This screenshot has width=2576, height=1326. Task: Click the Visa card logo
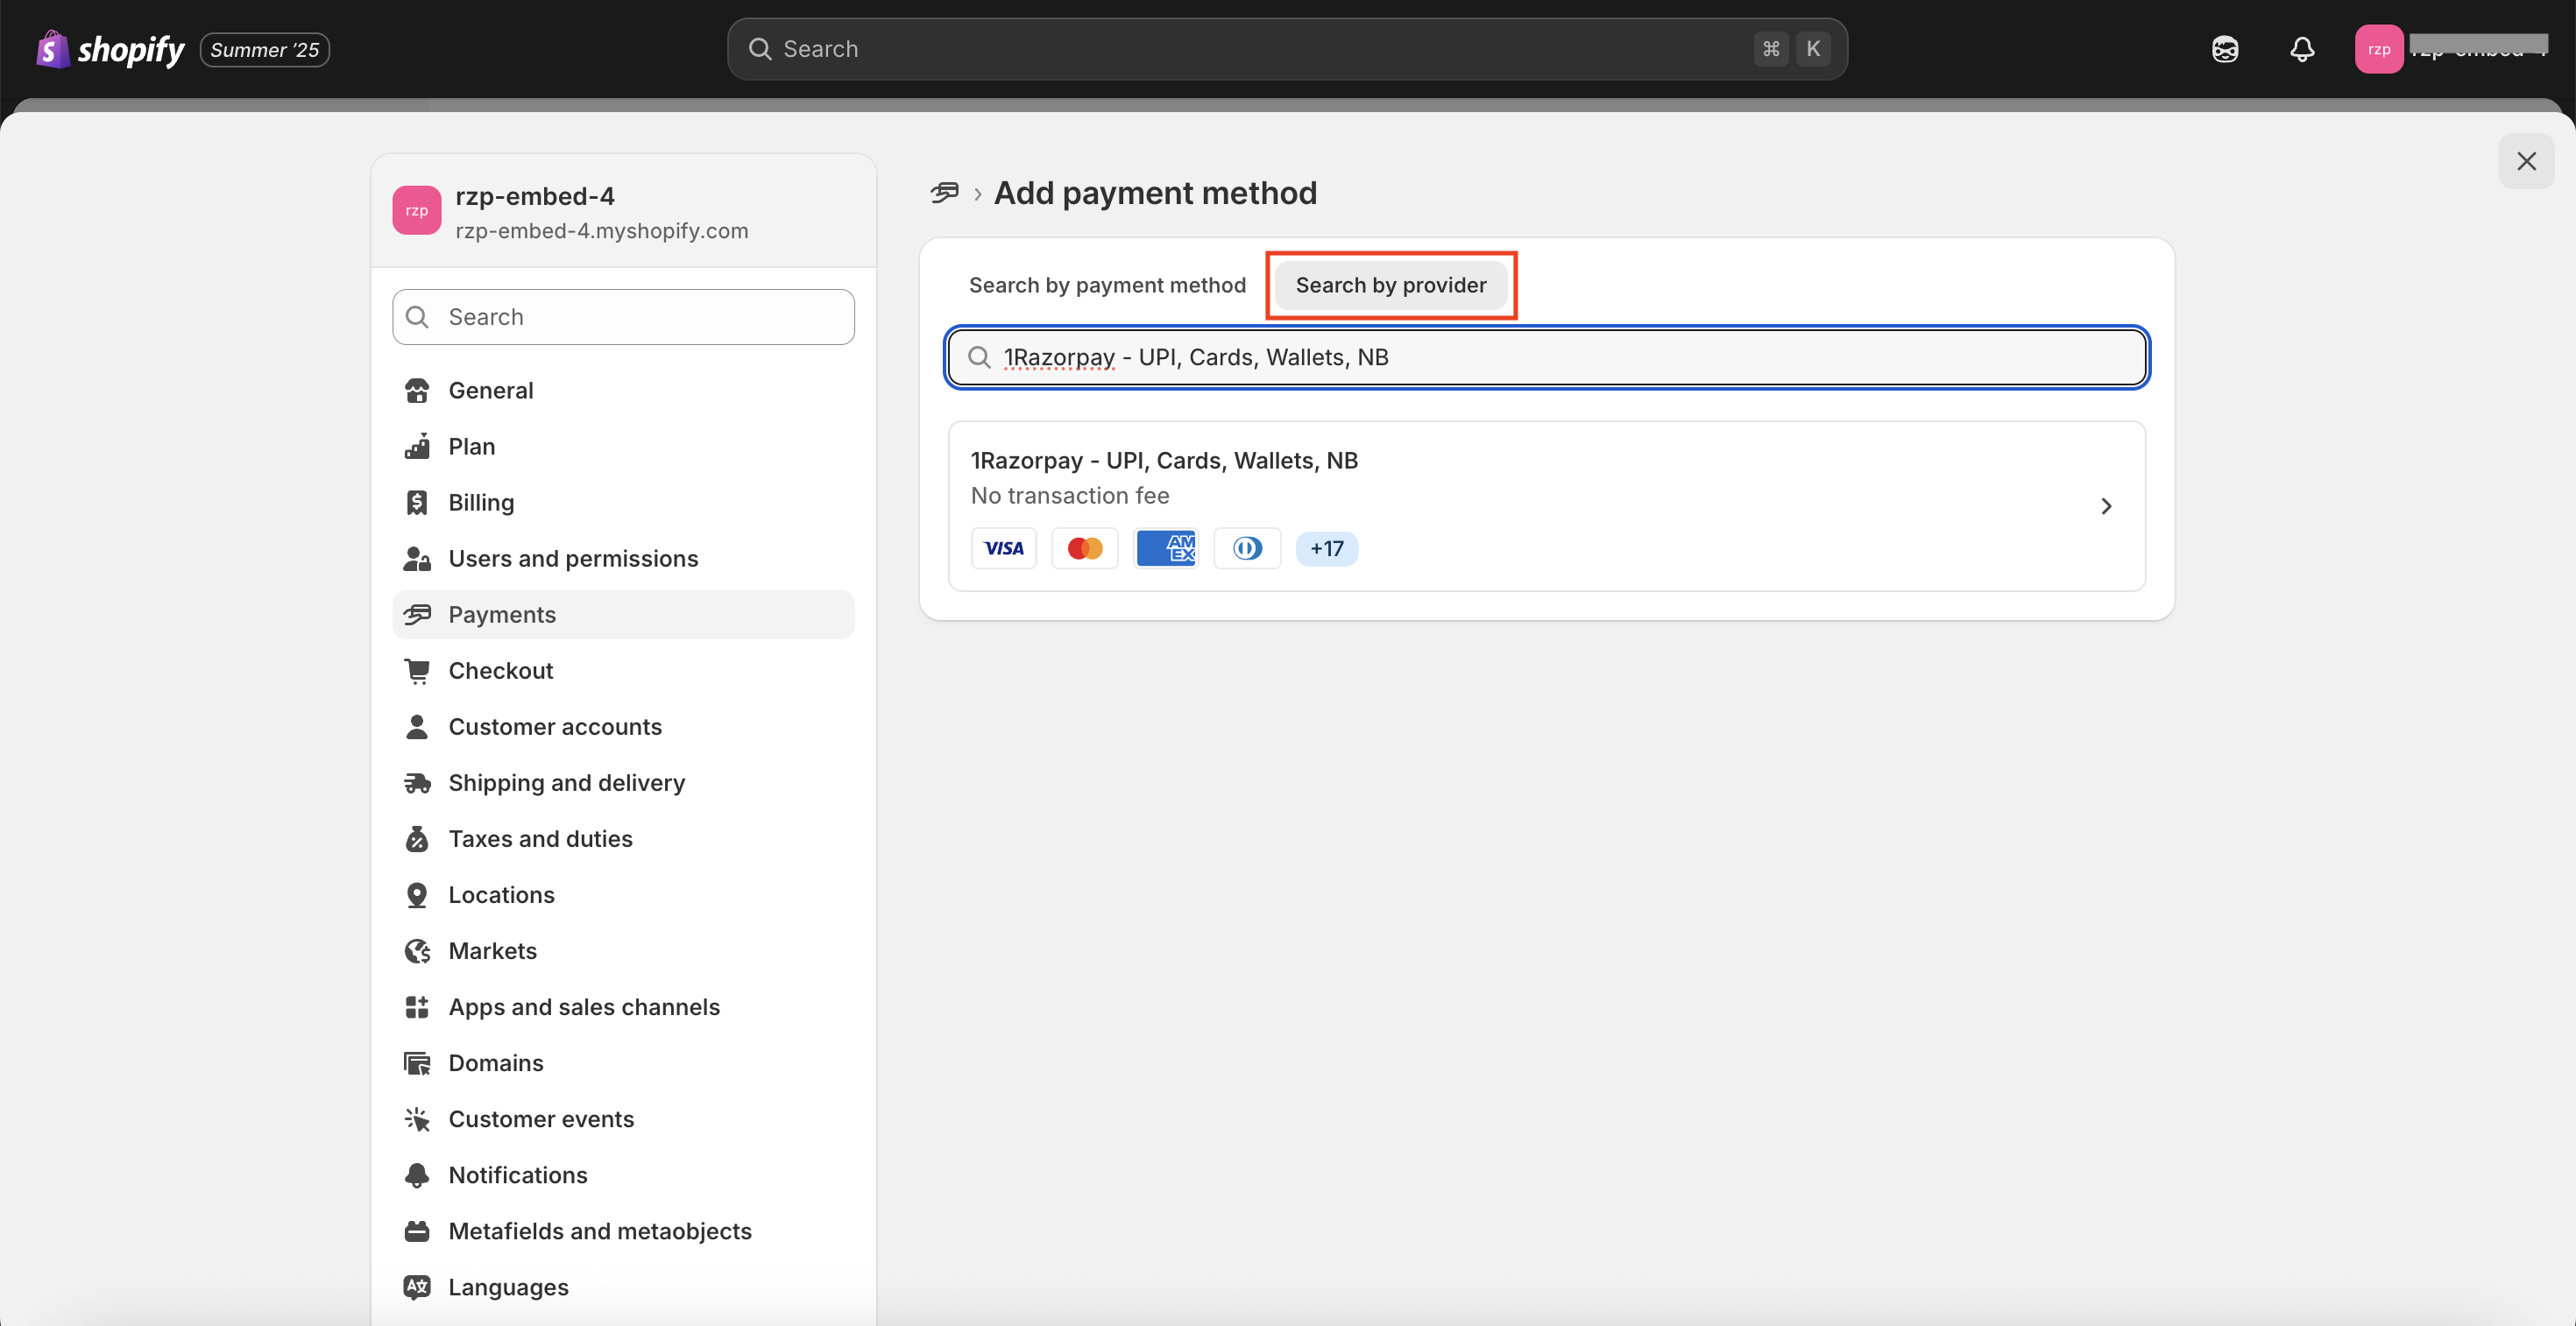(x=1004, y=548)
